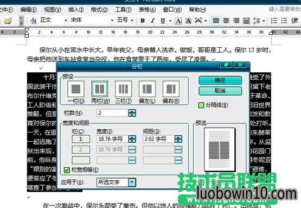Image resolution: width=301 pixels, height=208 pixels.
Task: Confirm with the 确定 button
Action: (220, 80)
